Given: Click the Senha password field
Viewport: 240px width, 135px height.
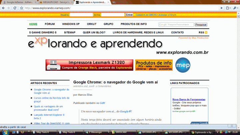Looking at the screenshot, I should pos(113,15).
